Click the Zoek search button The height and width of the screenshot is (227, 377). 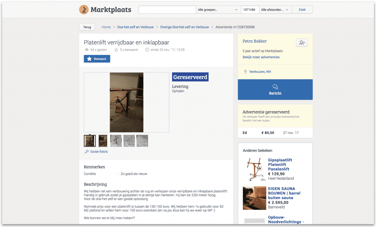point(302,10)
